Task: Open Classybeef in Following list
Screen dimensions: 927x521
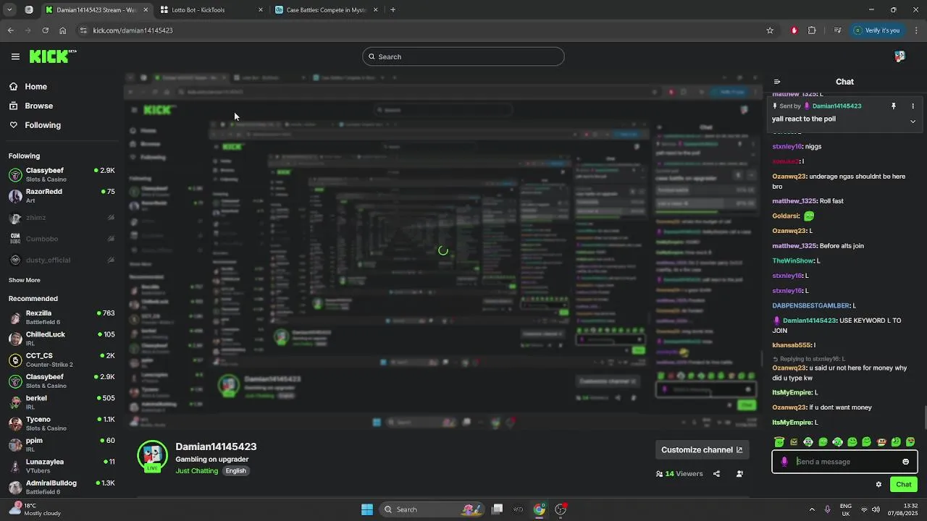Action: [62, 174]
